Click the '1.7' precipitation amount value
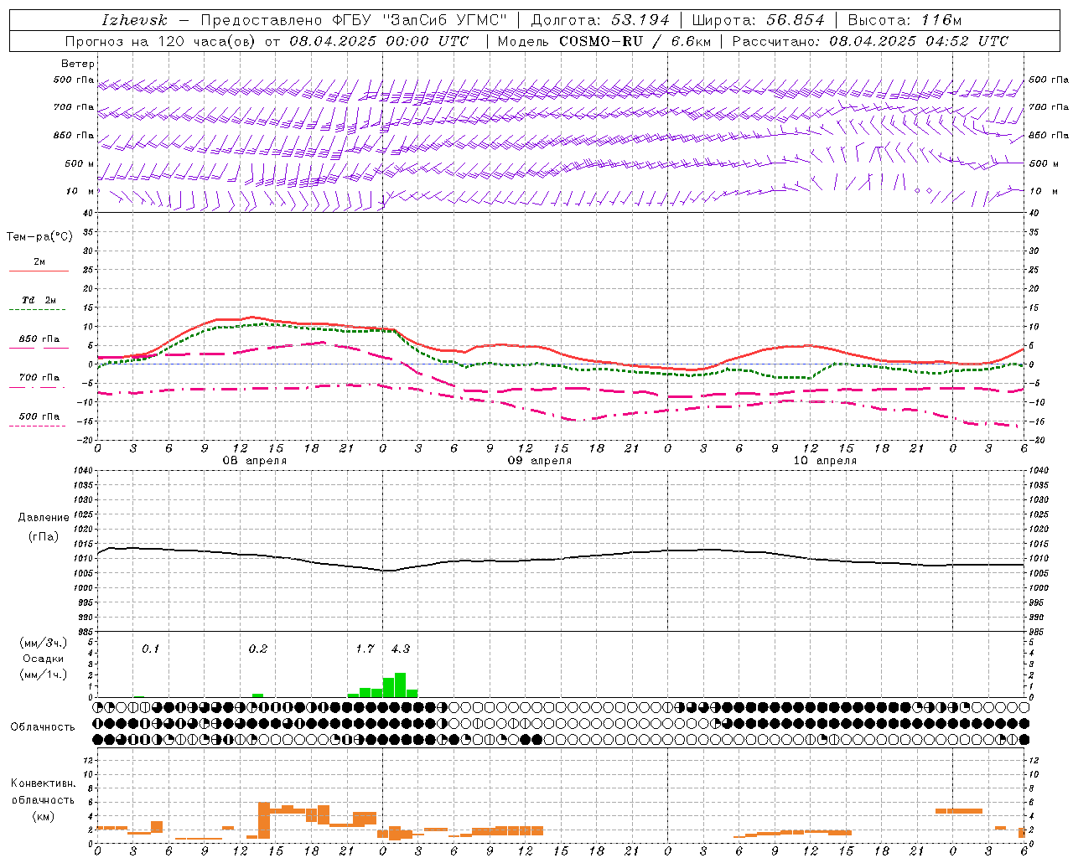The height and width of the screenshot is (858, 1073). point(365,649)
